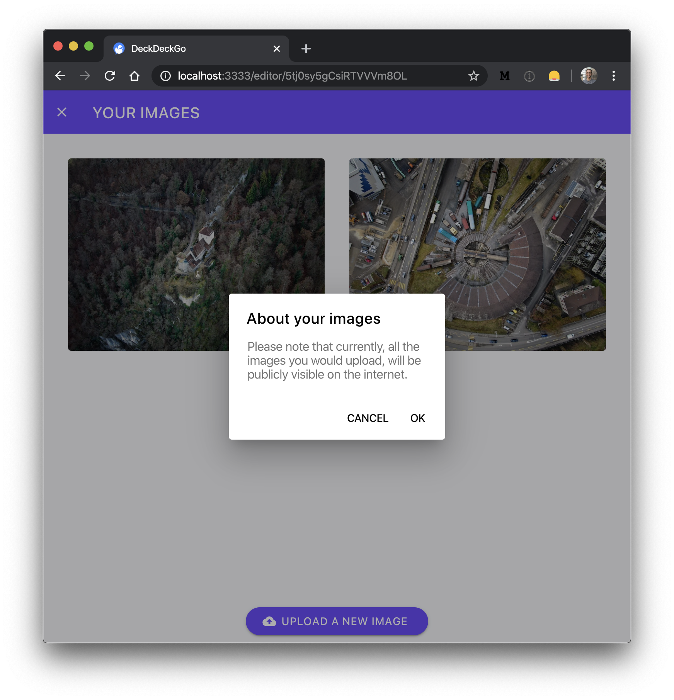674x700 pixels.
Task: Click the browser forward arrow
Action: 85,76
